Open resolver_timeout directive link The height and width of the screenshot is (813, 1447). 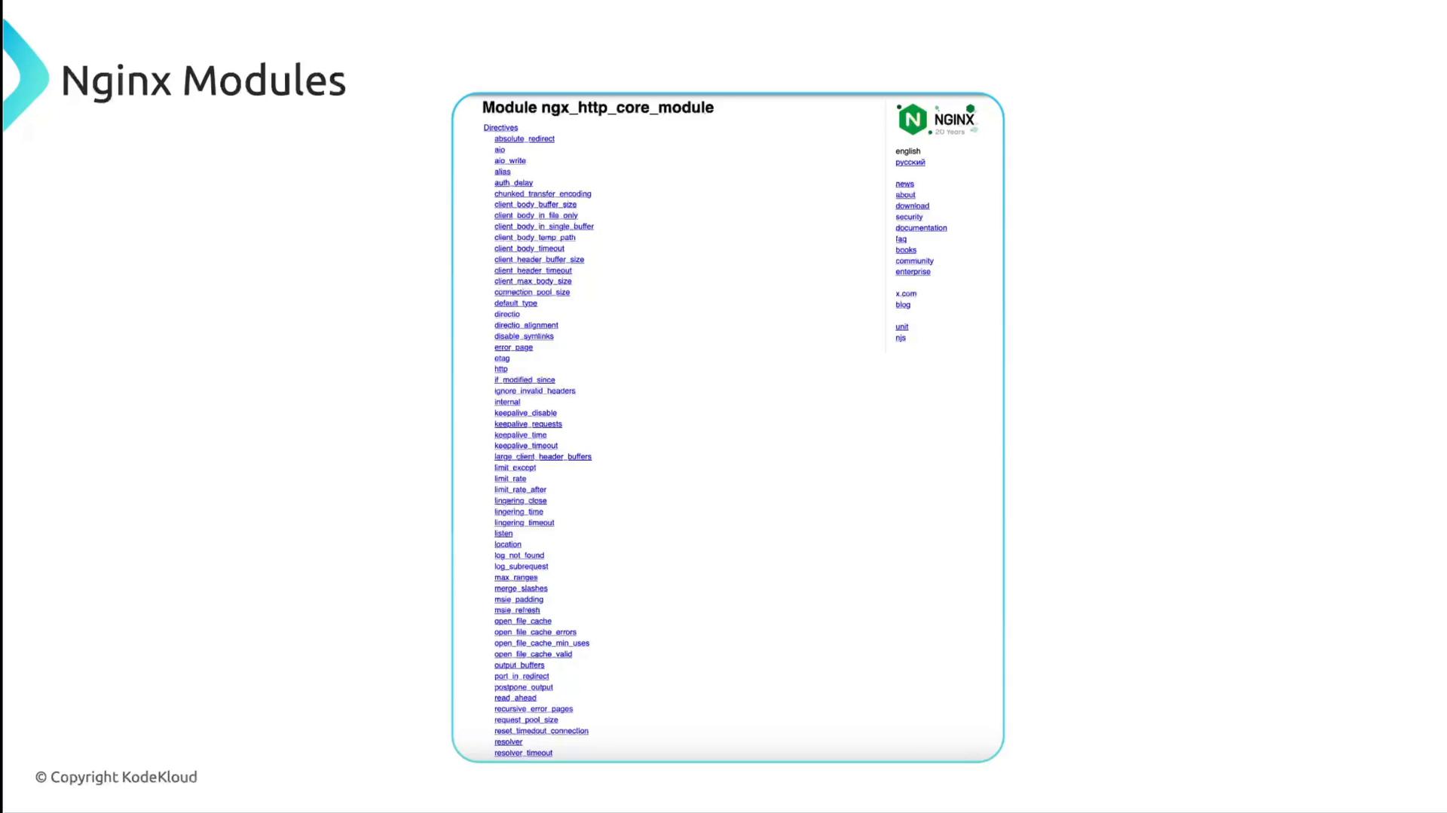point(523,753)
